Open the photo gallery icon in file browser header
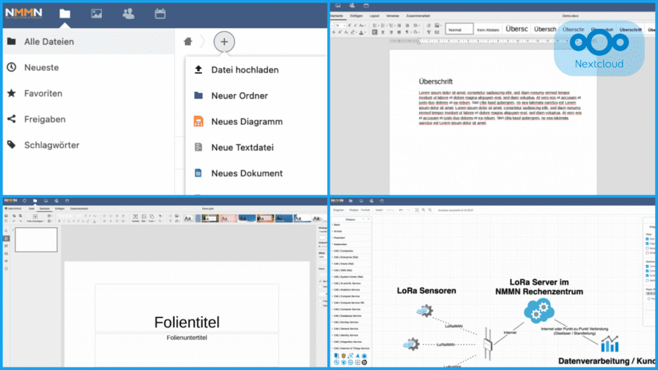This screenshot has width=658, height=370. click(97, 13)
